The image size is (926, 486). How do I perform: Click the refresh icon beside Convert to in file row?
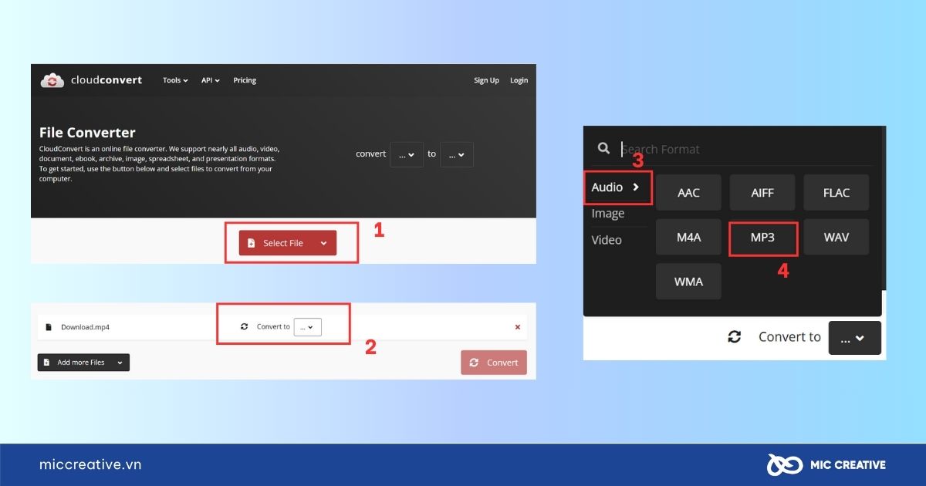245,327
